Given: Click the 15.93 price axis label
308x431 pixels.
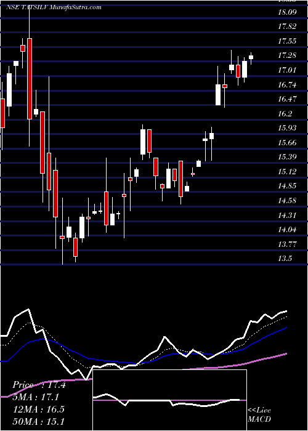Looking at the screenshot, I should click(287, 128).
